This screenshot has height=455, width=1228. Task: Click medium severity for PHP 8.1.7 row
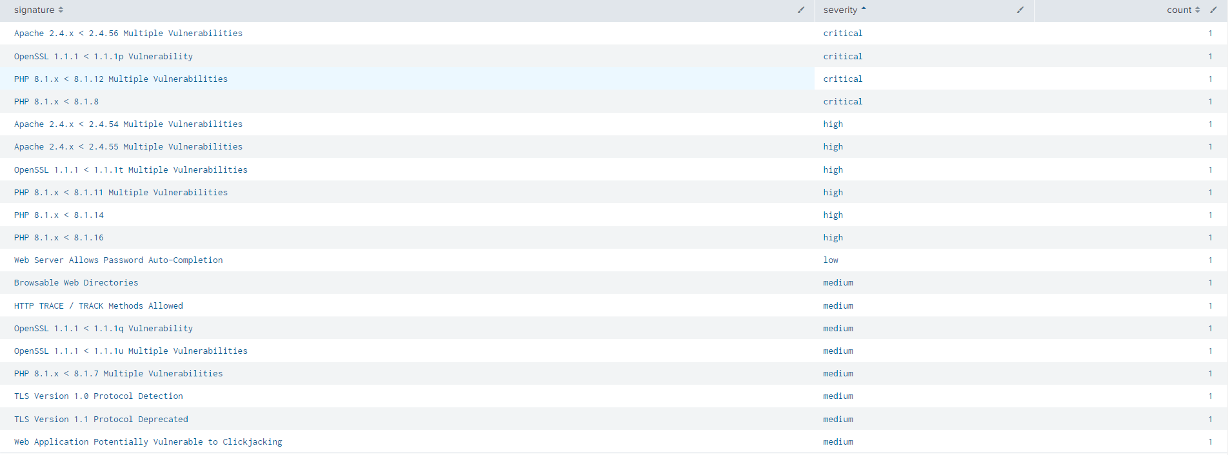838,374
